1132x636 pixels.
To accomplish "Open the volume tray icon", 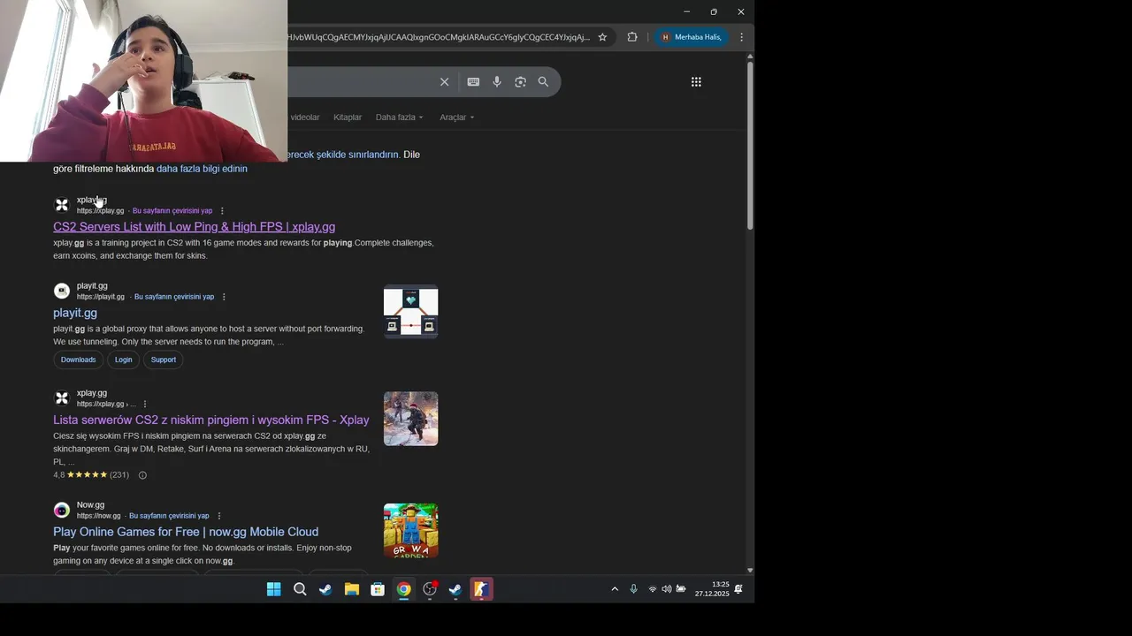I will click(666, 589).
